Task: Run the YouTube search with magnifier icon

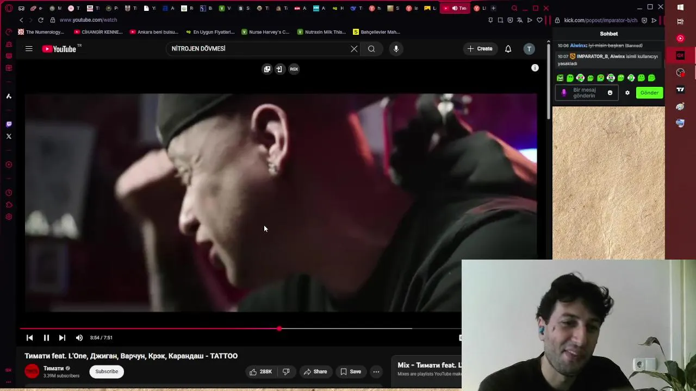Action: 371,49
